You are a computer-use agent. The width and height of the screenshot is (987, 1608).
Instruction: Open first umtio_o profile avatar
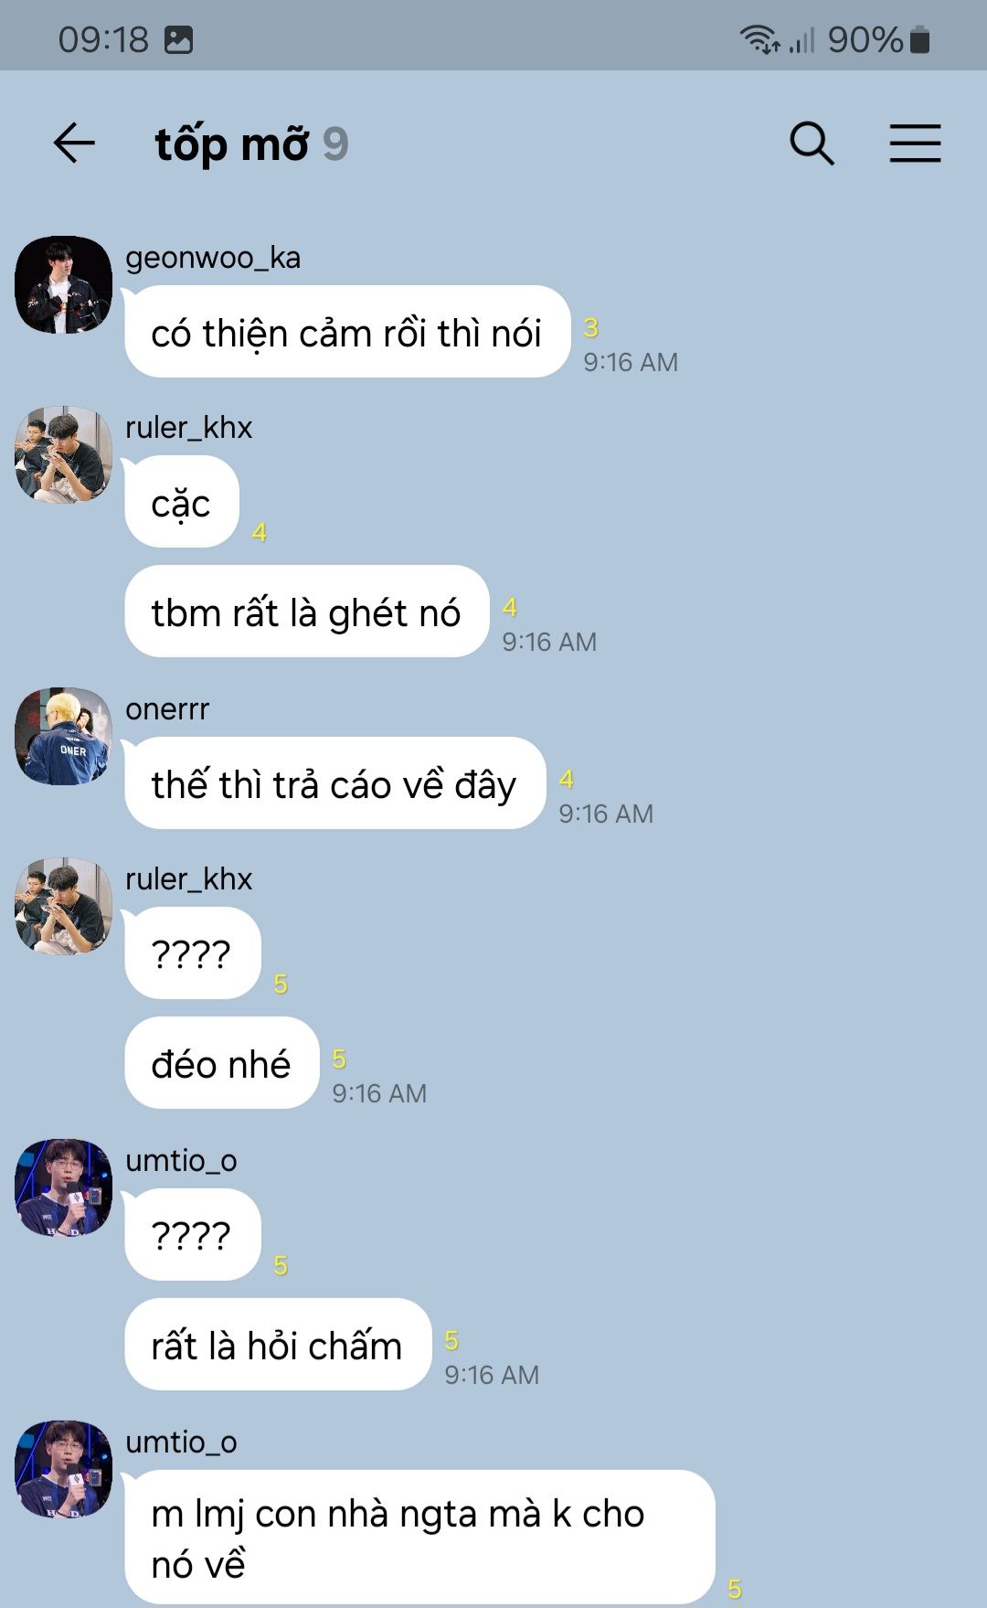coord(63,1187)
